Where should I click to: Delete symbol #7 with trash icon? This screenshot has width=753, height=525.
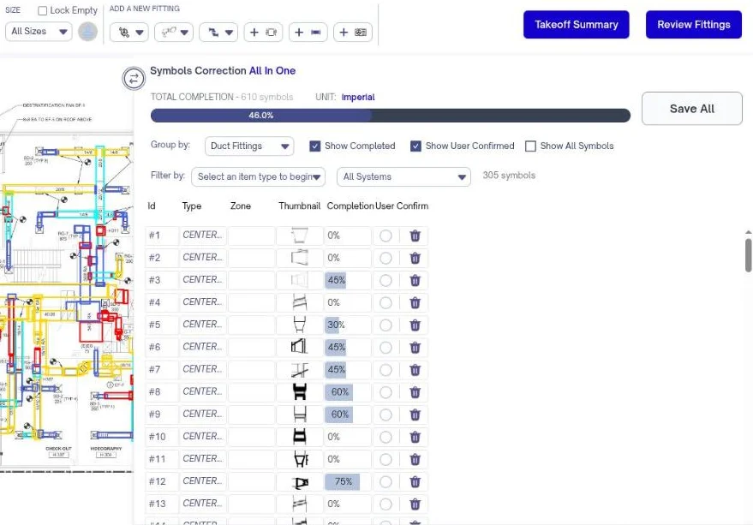pos(415,370)
